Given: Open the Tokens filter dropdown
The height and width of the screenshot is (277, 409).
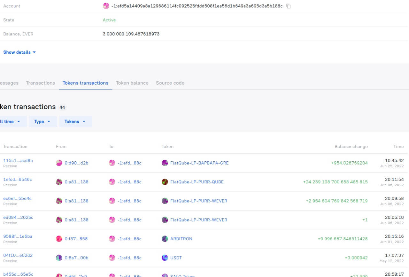Looking at the screenshot, I should coord(75,121).
